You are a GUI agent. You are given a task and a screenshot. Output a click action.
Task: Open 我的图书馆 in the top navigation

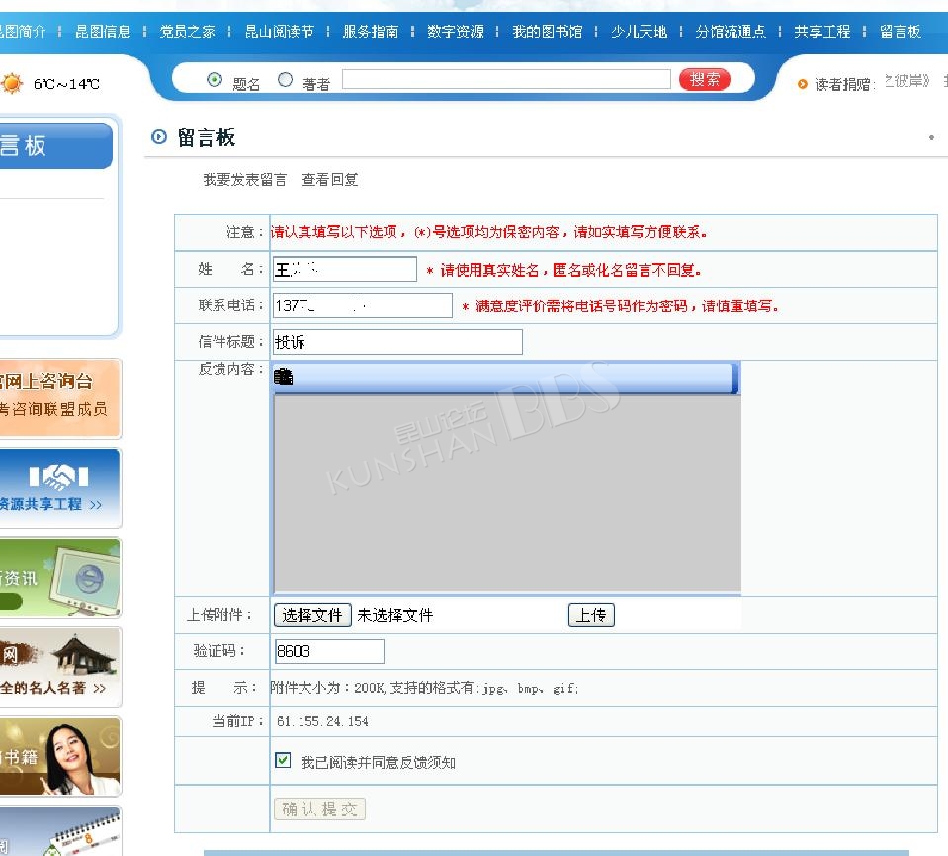[548, 32]
